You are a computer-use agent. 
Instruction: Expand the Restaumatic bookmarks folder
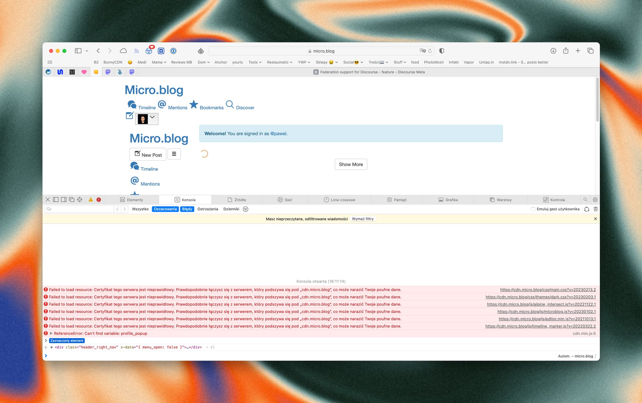[280, 62]
